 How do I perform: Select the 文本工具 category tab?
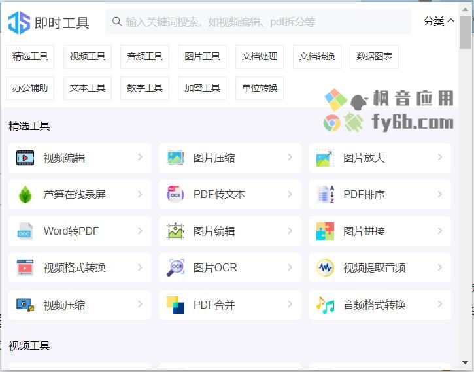tap(88, 88)
